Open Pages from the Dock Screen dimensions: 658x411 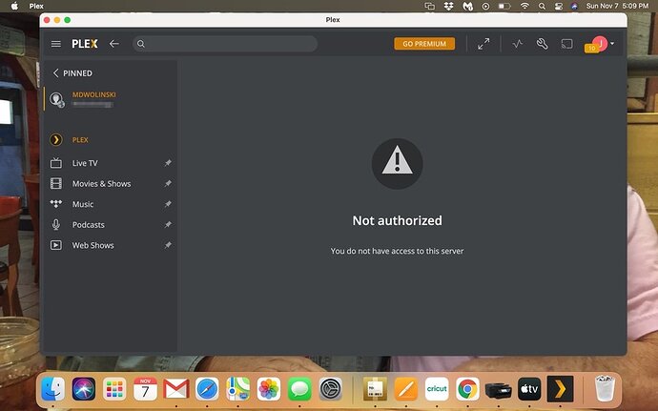[406, 389]
